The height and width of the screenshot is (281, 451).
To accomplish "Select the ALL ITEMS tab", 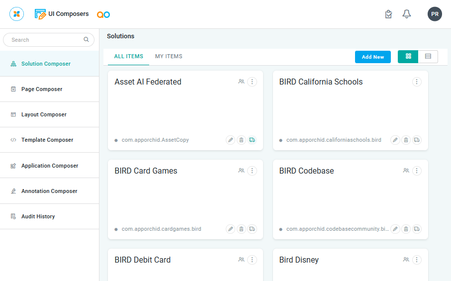I will (x=128, y=57).
